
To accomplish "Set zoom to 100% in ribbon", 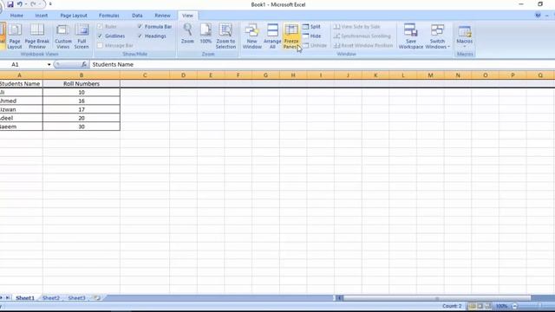I will pyautogui.click(x=206, y=34).
